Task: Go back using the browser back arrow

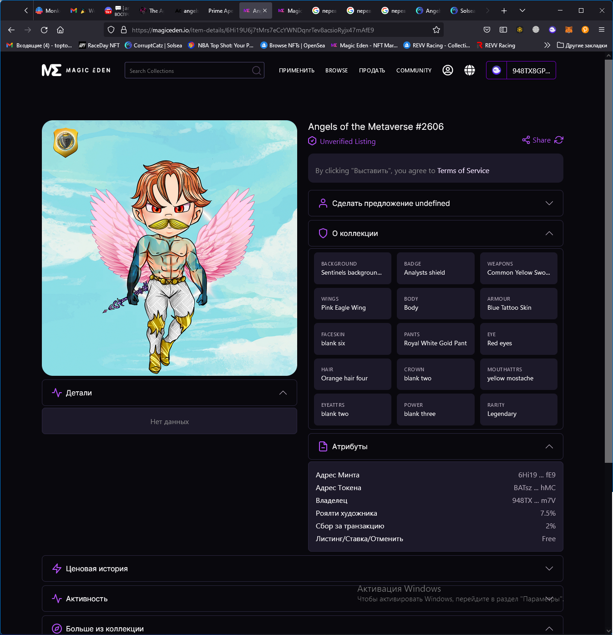Action: click(11, 30)
